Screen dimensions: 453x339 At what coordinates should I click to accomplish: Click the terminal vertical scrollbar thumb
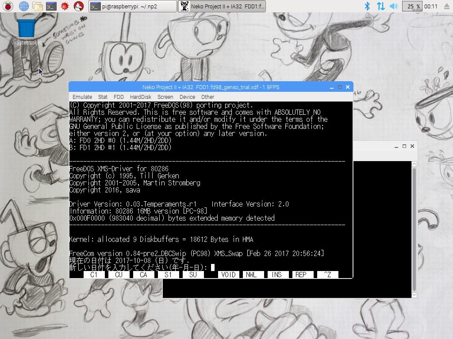tap(414, 229)
